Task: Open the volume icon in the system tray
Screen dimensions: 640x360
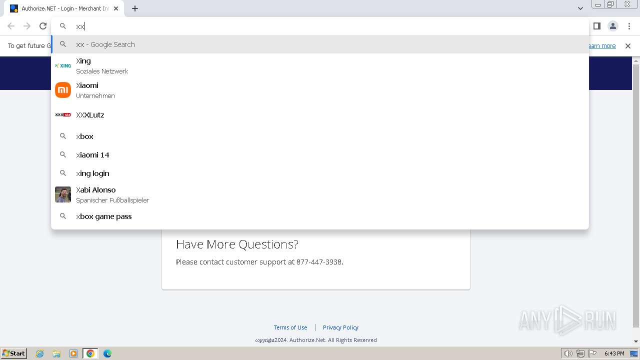Action: [x=568, y=353]
